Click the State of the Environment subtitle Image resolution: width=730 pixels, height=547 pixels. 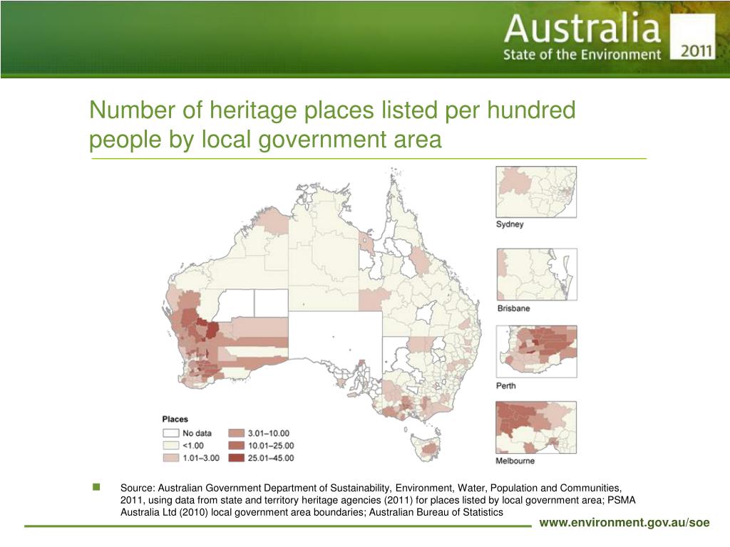582,54
